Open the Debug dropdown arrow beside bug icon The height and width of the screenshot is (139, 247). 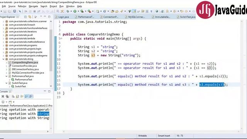click(71, 11)
